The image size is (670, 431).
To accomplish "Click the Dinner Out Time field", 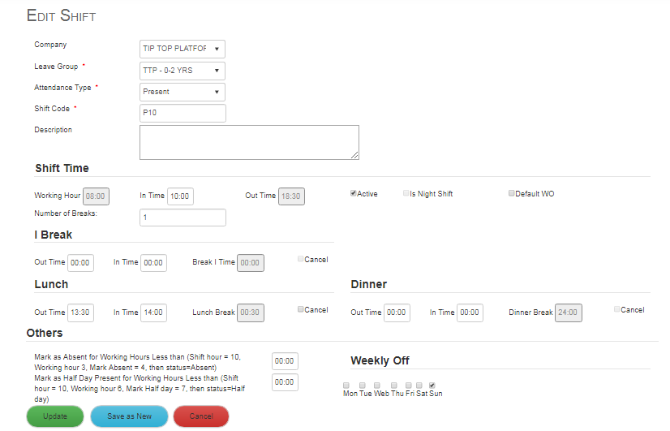I will pyautogui.click(x=397, y=312).
